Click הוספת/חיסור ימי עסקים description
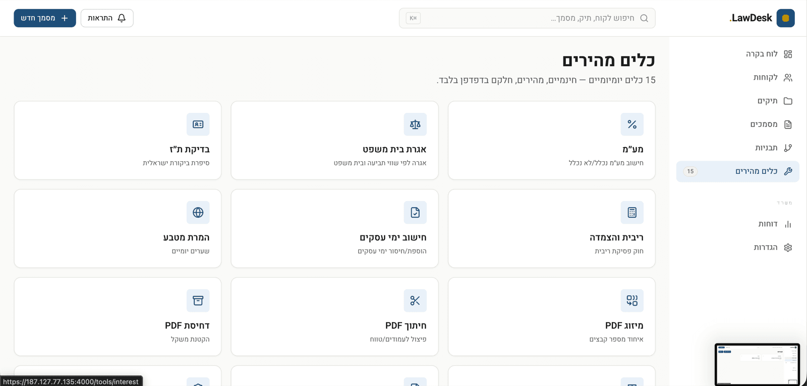The height and width of the screenshot is (386, 807). click(x=392, y=251)
